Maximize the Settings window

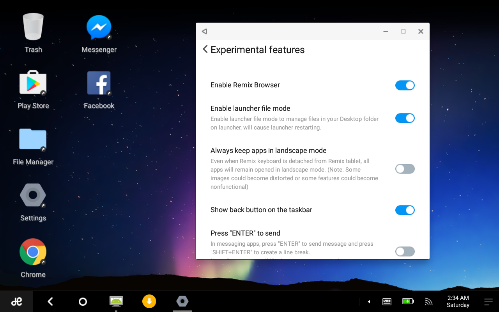(403, 32)
